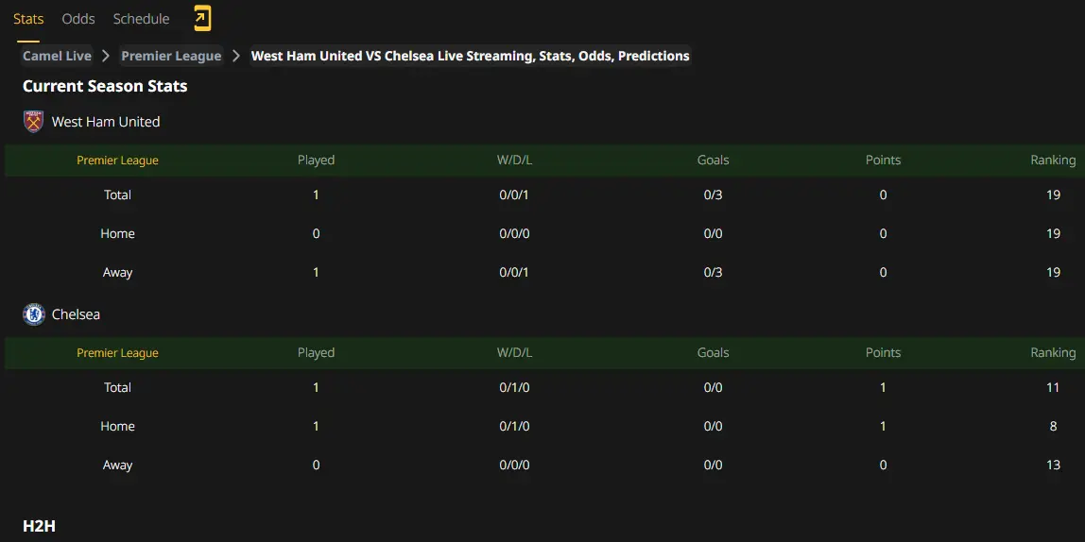1085x542 pixels.
Task: Go to Camel Live breadcrumb link
Action: (57, 56)
